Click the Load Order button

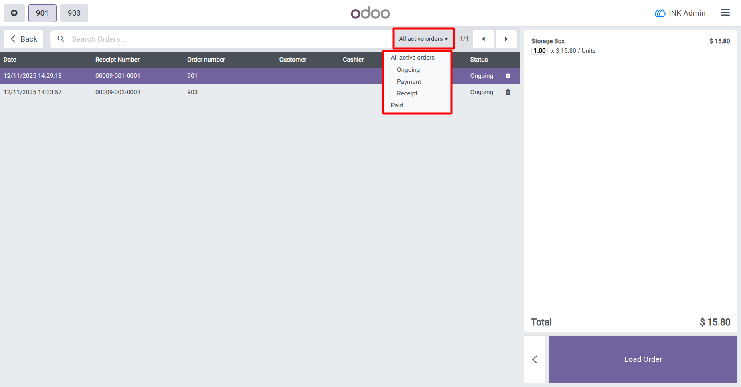(643, 359)
